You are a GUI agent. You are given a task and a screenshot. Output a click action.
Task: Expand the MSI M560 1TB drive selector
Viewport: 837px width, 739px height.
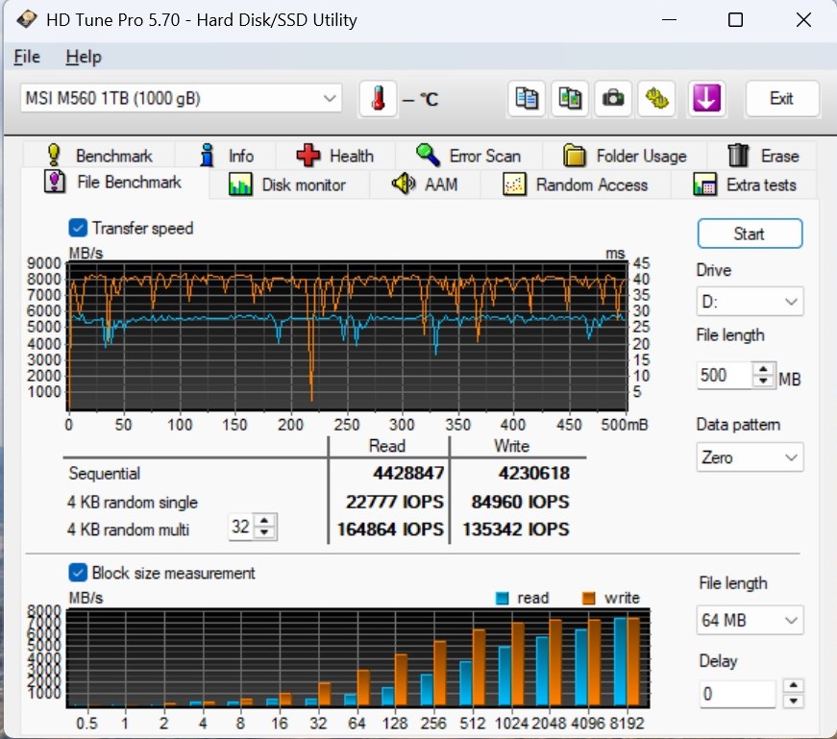click(x=181, y=98)
